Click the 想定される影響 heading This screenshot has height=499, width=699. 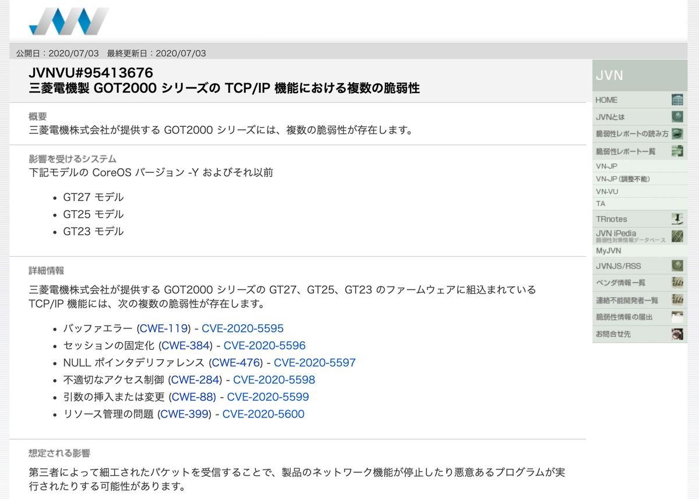pyautogui.click(x=59, y=453)
